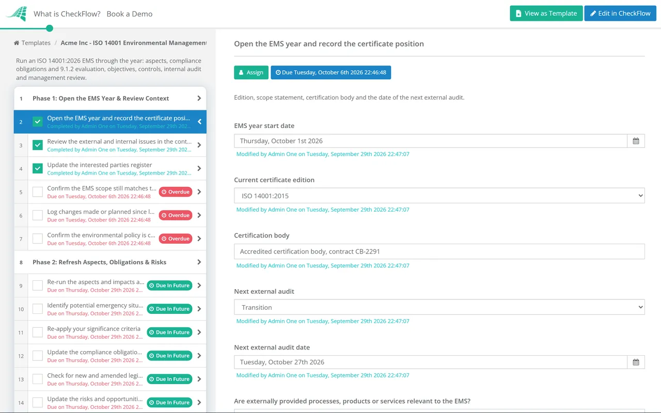
Task: Go to Templates breadcrumb link
Action: [x=36, y=43]
